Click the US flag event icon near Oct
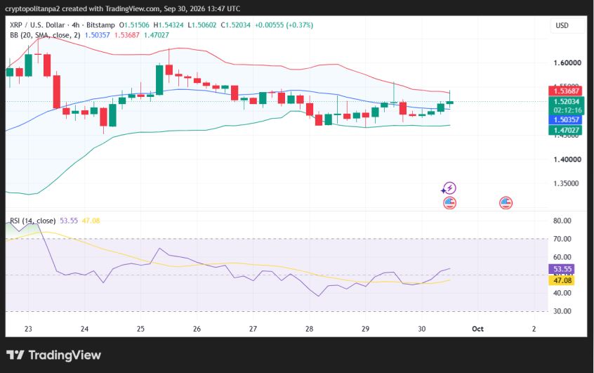594x373 pixels. pos(506,203)
